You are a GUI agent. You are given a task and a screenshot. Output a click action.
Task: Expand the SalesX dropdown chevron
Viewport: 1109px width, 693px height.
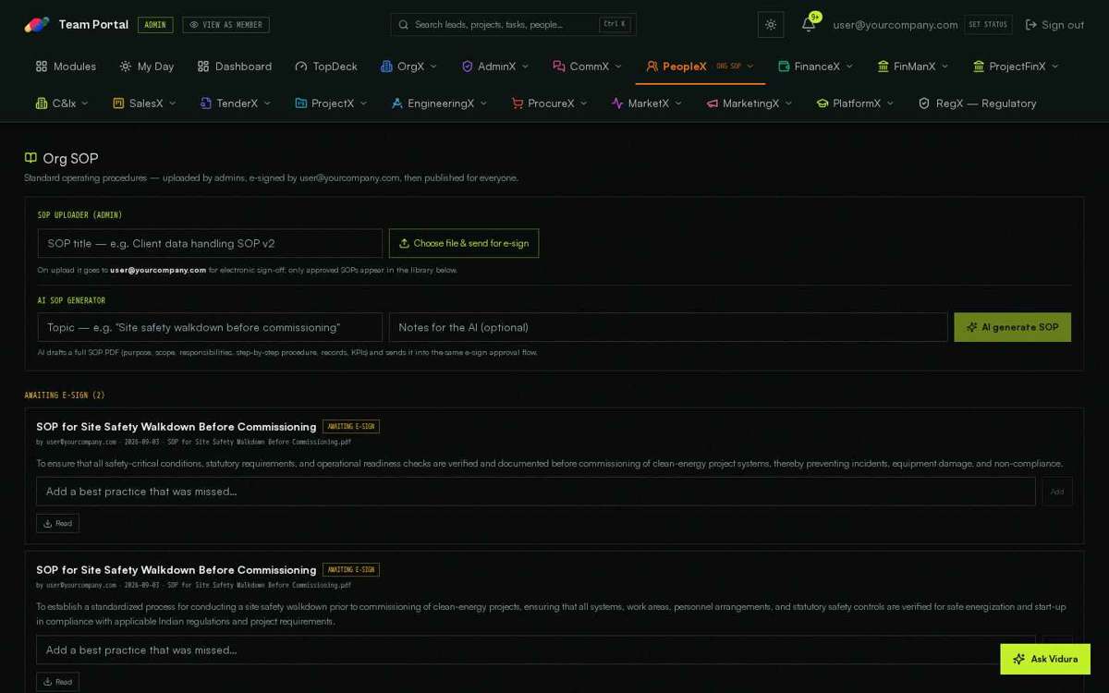coord(172,103)
